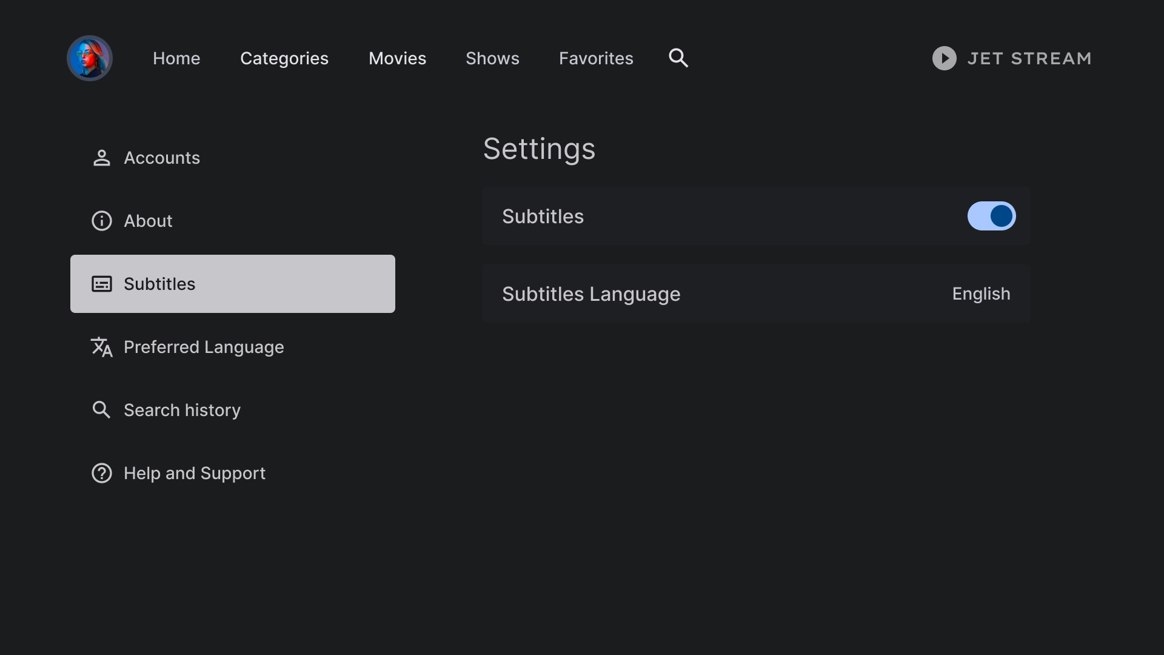Viewport: 1164px width, 655px height.
Task: Click the Subtitles menu icon
Action: coord(101,284)
